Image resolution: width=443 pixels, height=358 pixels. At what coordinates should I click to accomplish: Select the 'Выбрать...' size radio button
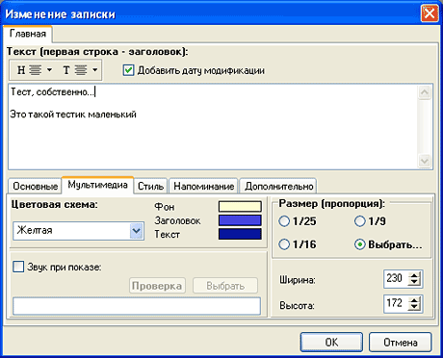(360, 244)
